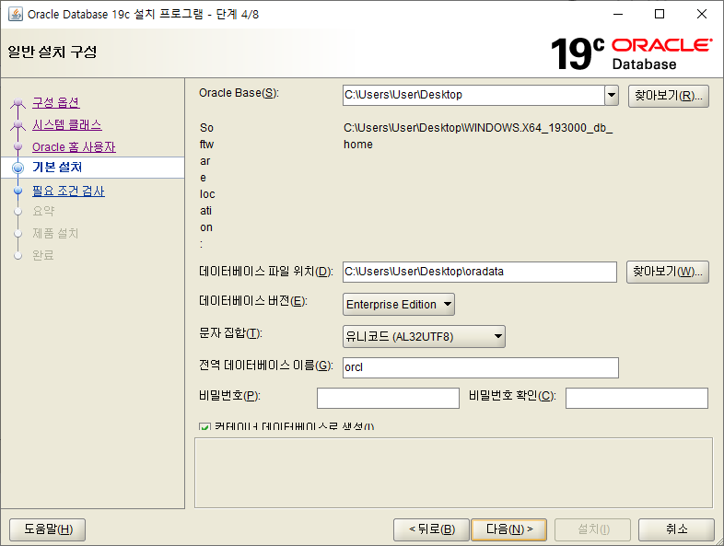Click the 데이터베이스 파일 위치(D) label

point(266,271)
